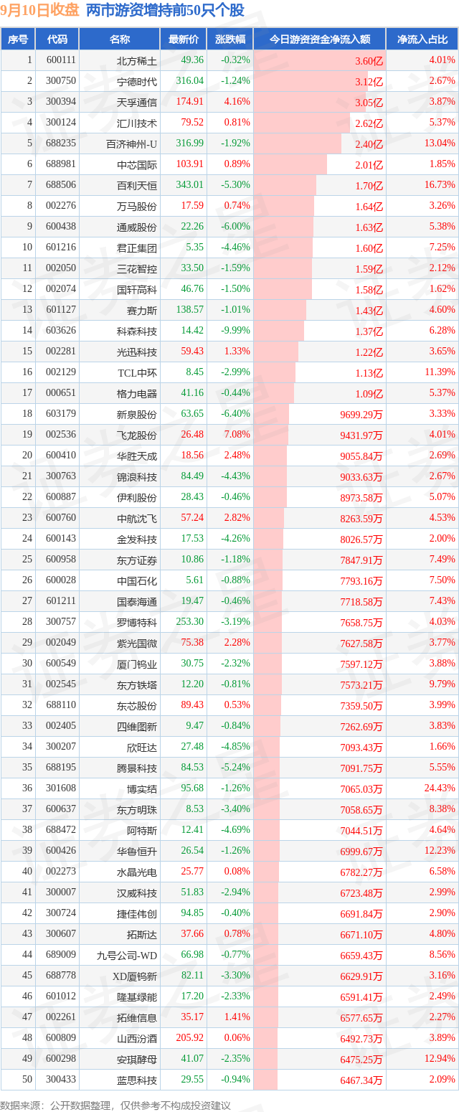This screenshot has width=459, height=1112.
Task: Select stock name 紫光国微
Action: click(x=137, y=643)
